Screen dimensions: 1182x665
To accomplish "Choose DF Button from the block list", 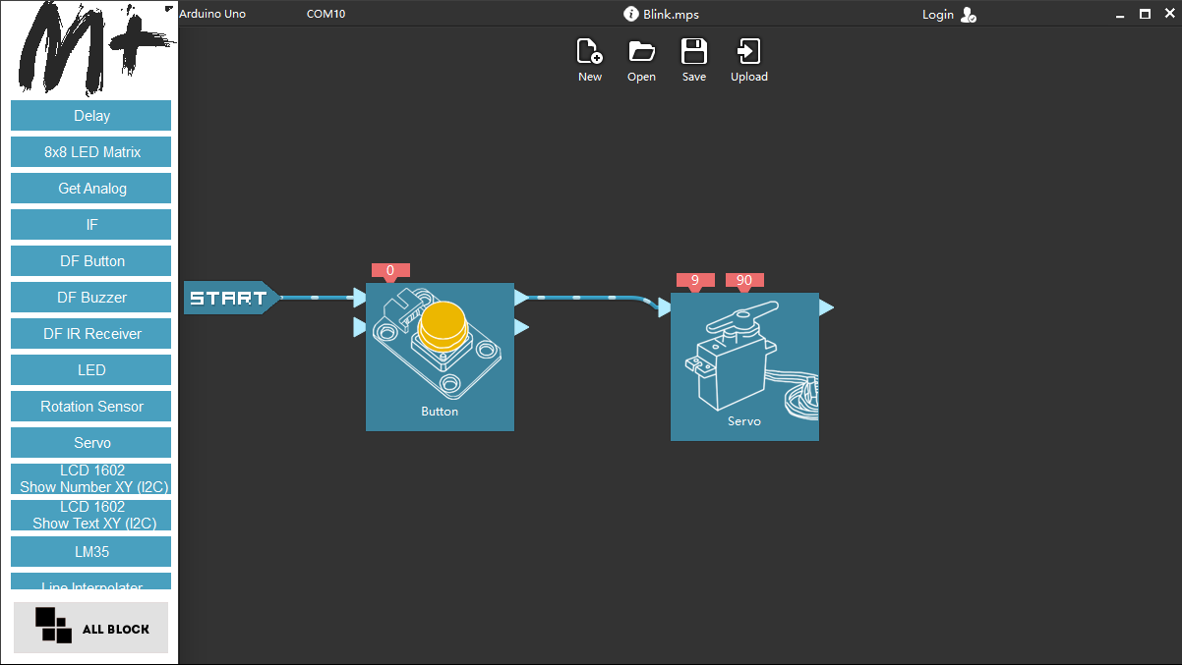I will click(x=91, y=261).
